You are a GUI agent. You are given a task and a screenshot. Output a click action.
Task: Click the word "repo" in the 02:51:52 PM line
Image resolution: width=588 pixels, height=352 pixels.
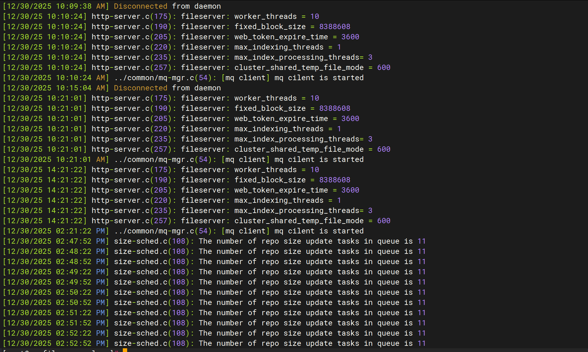pos(270,323)
